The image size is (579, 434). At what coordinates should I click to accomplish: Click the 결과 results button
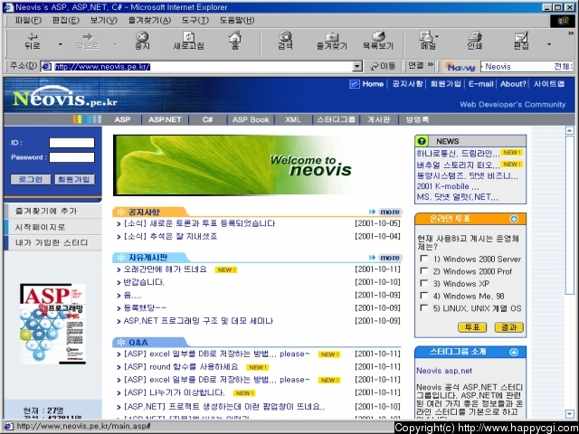tap(508, 327)
